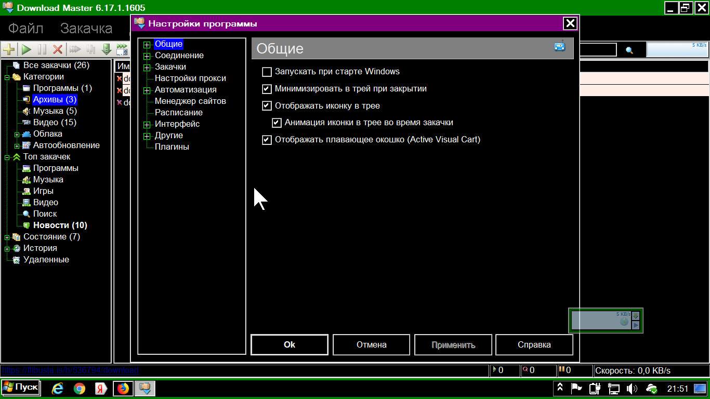Screen dimensions: 710x399
Task: Click the Пуск start button
Action: 20,388
